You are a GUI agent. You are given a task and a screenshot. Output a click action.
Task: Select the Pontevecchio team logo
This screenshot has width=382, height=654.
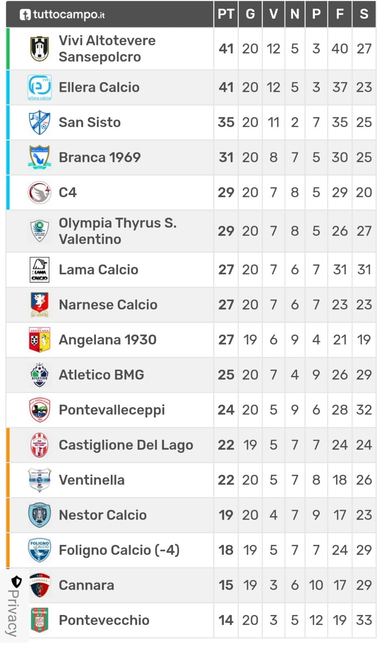(x=40, y=620)
